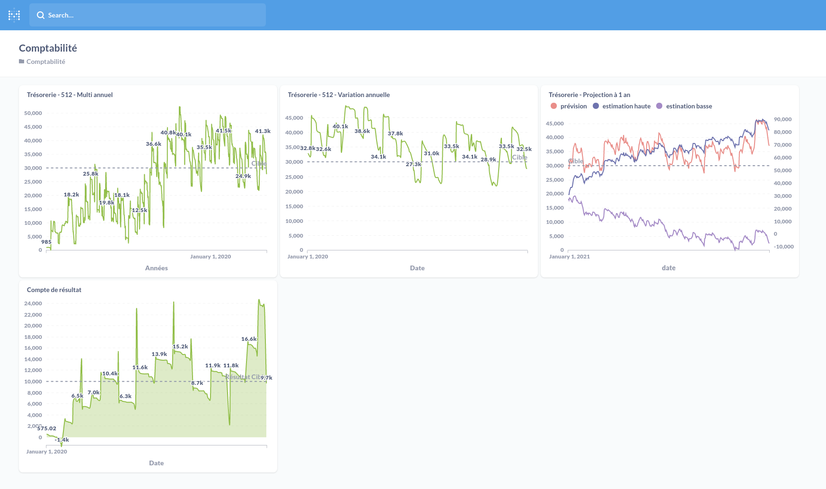Screen dimensions: 826x489
Task: Click the Metabase logo icon
Action: coord(14,15)
